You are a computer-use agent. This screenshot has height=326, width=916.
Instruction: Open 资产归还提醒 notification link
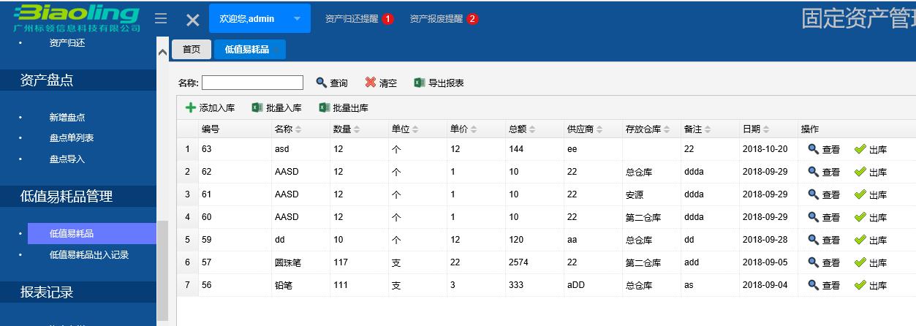[352, 19]
